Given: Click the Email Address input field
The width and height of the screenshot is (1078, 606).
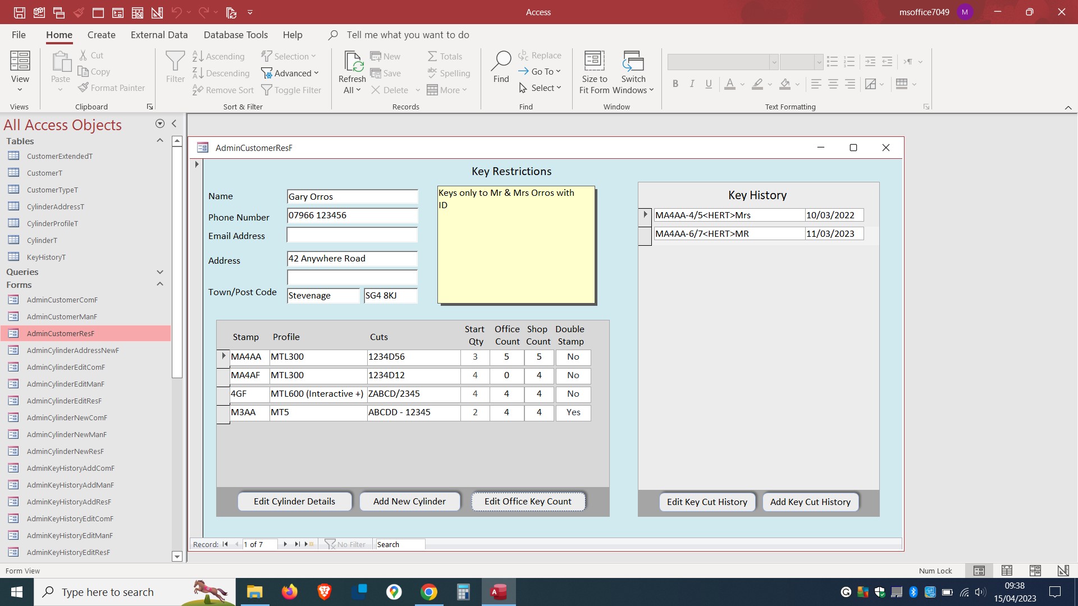Looking at the screenshot, I should click(x=353, y=235).
